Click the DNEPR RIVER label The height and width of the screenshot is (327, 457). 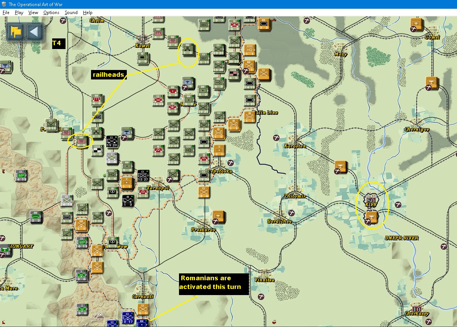(x=401, y=238)
